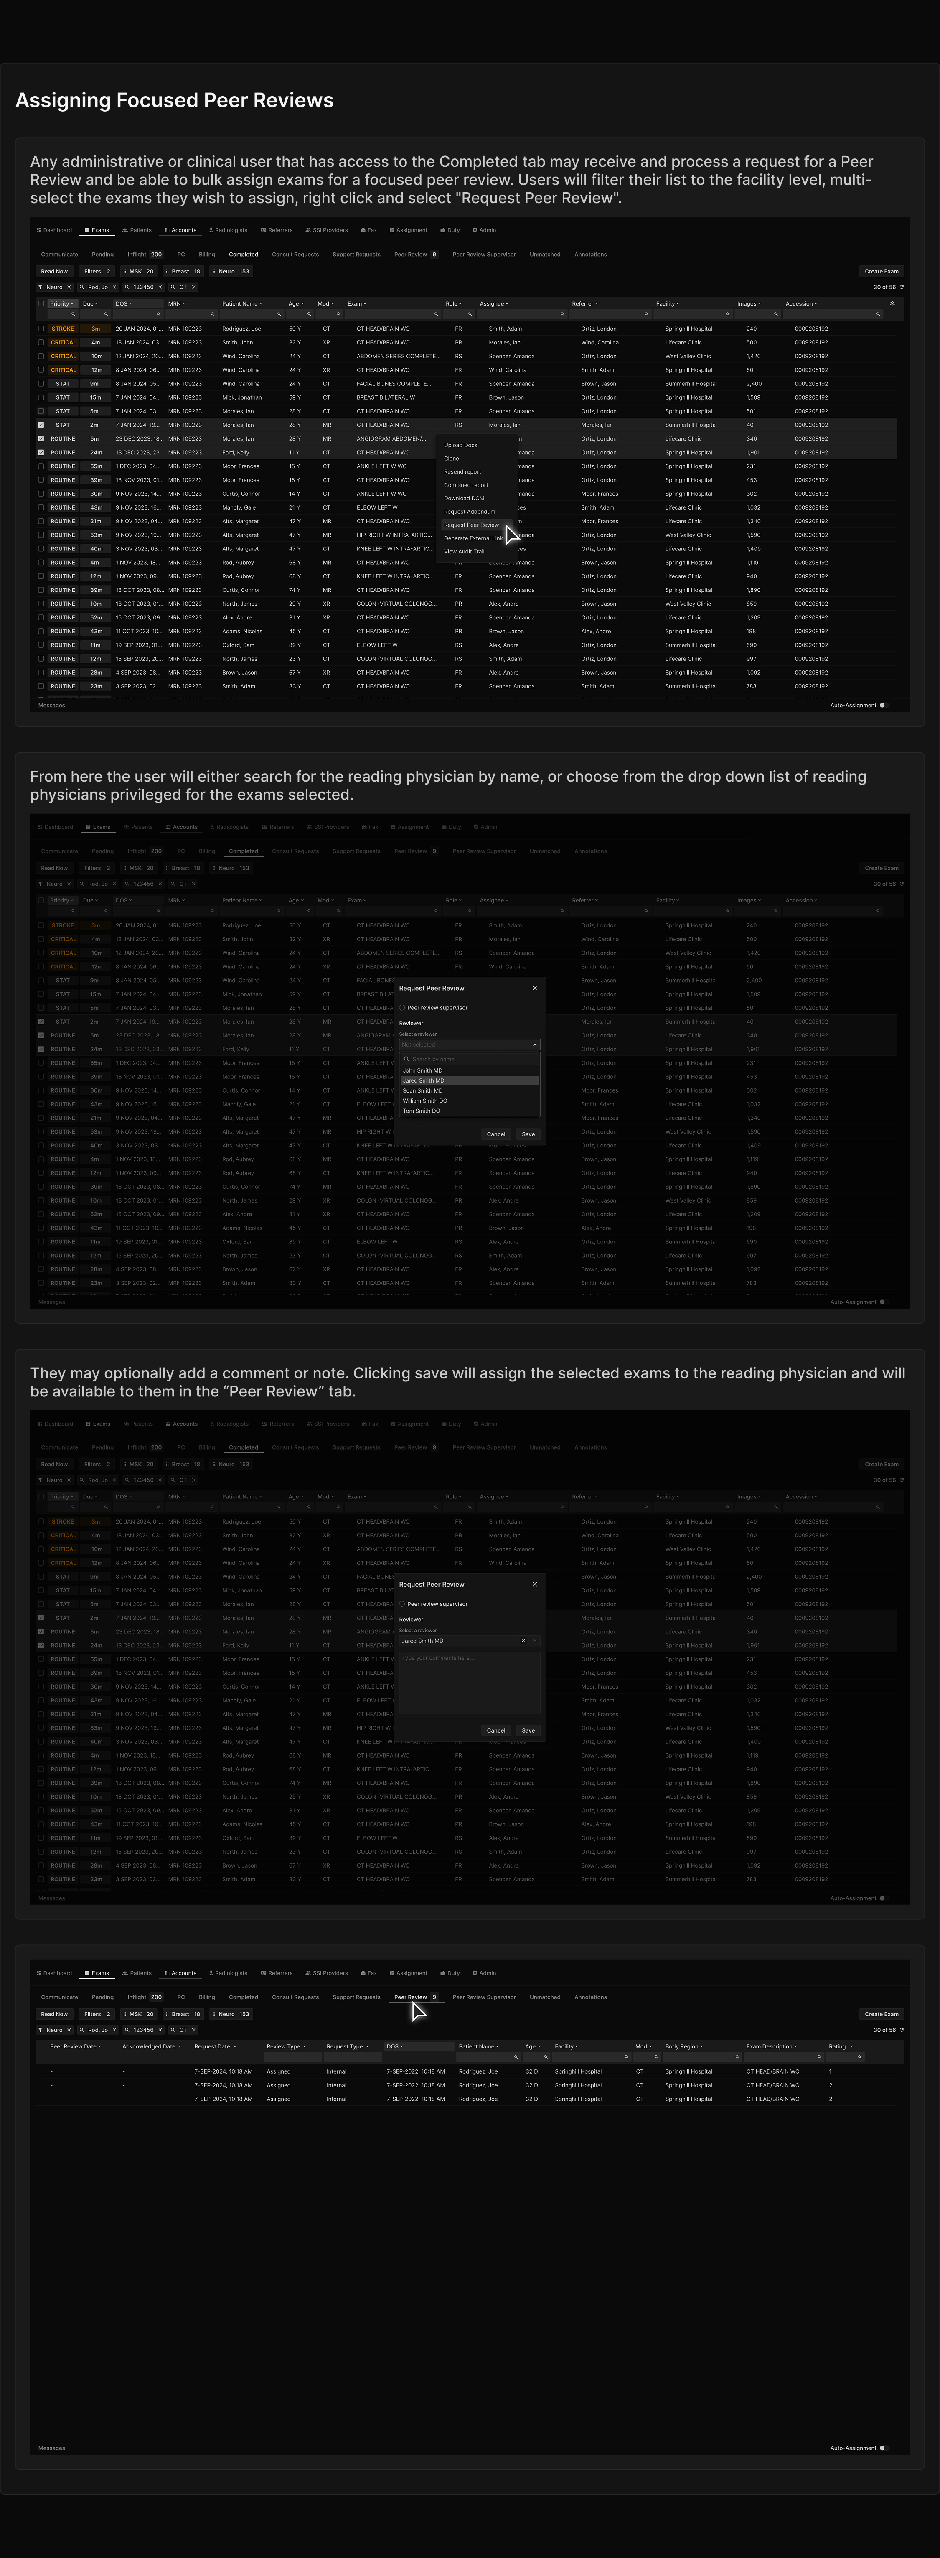
Task: Click Save in the comments dialog
Action: (x=528, y=1730)
